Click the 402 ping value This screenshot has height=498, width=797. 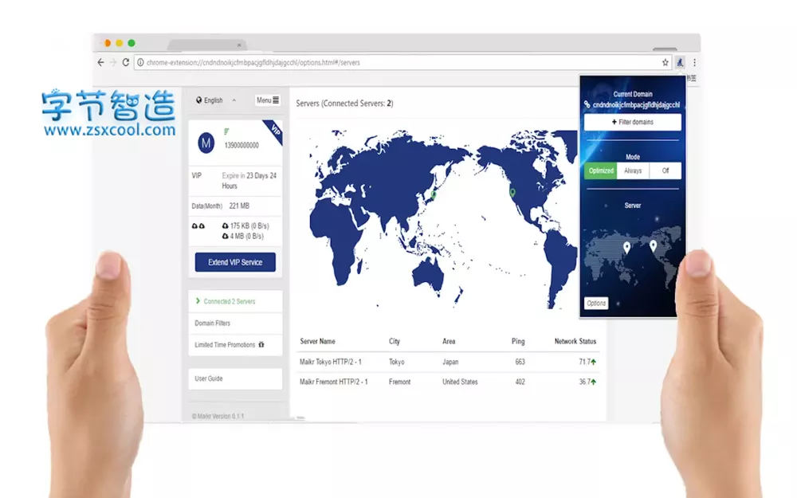(520, 382)
